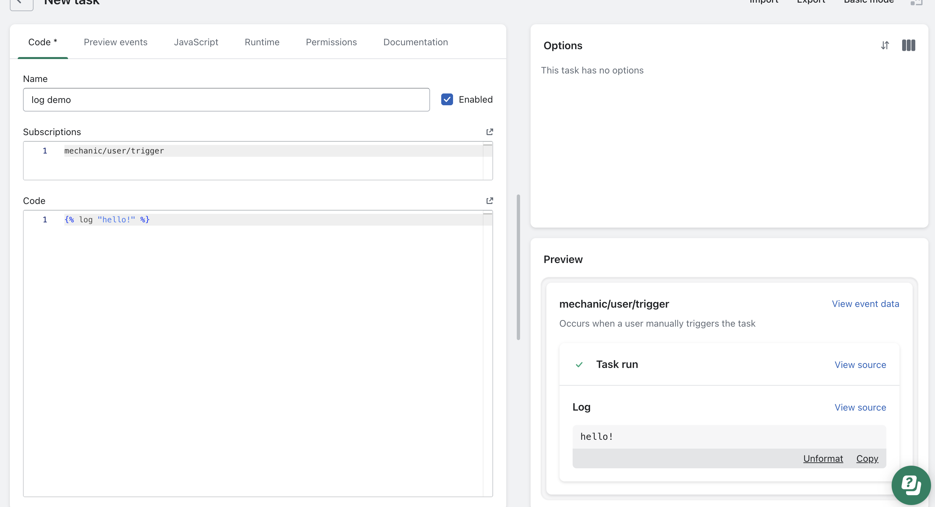The height and width of the screenshot is (507, 935).
Task: Copy the log output
Action: tap(867, 458)
